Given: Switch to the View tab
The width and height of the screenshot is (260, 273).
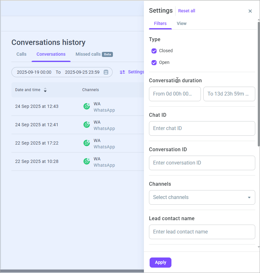Looking at the screenshot, I should click(x=182, y=23).
